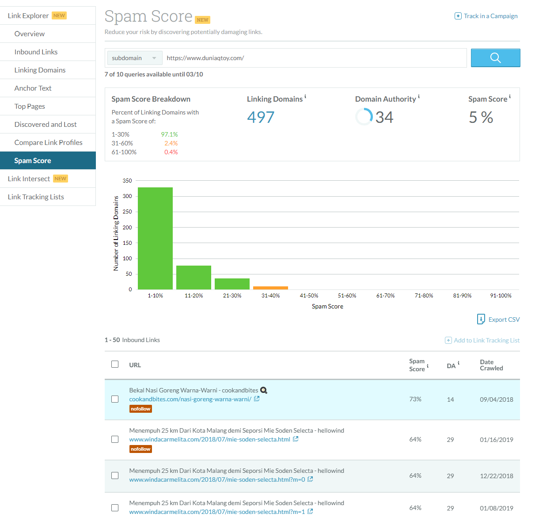Image resolution: width=539 pixels, height=525 pixels.
Task: Open the subdomain scope dropdown
Action: [x=134, y=58]
